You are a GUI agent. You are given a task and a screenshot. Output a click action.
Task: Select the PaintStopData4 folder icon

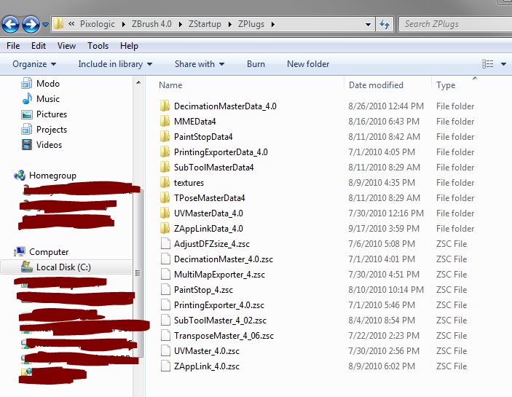pyautogui.click(x=165, y=137)
